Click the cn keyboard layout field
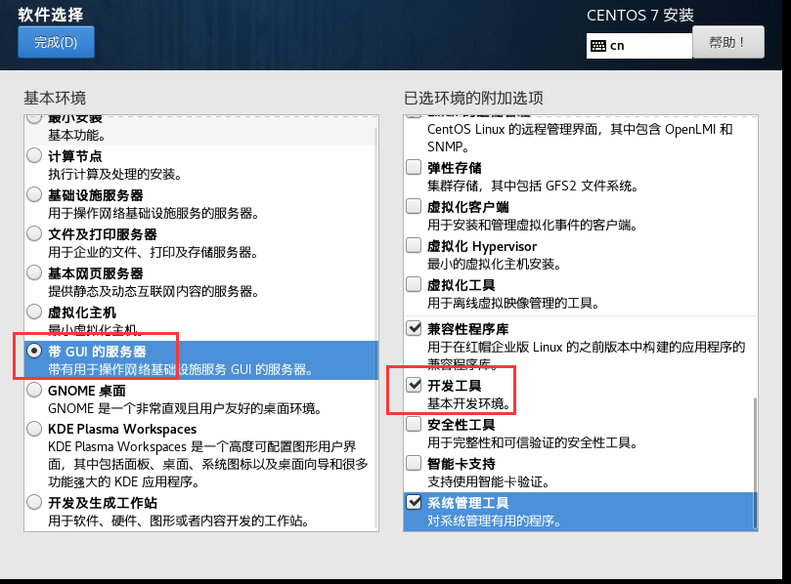 (x=639, y=46)
